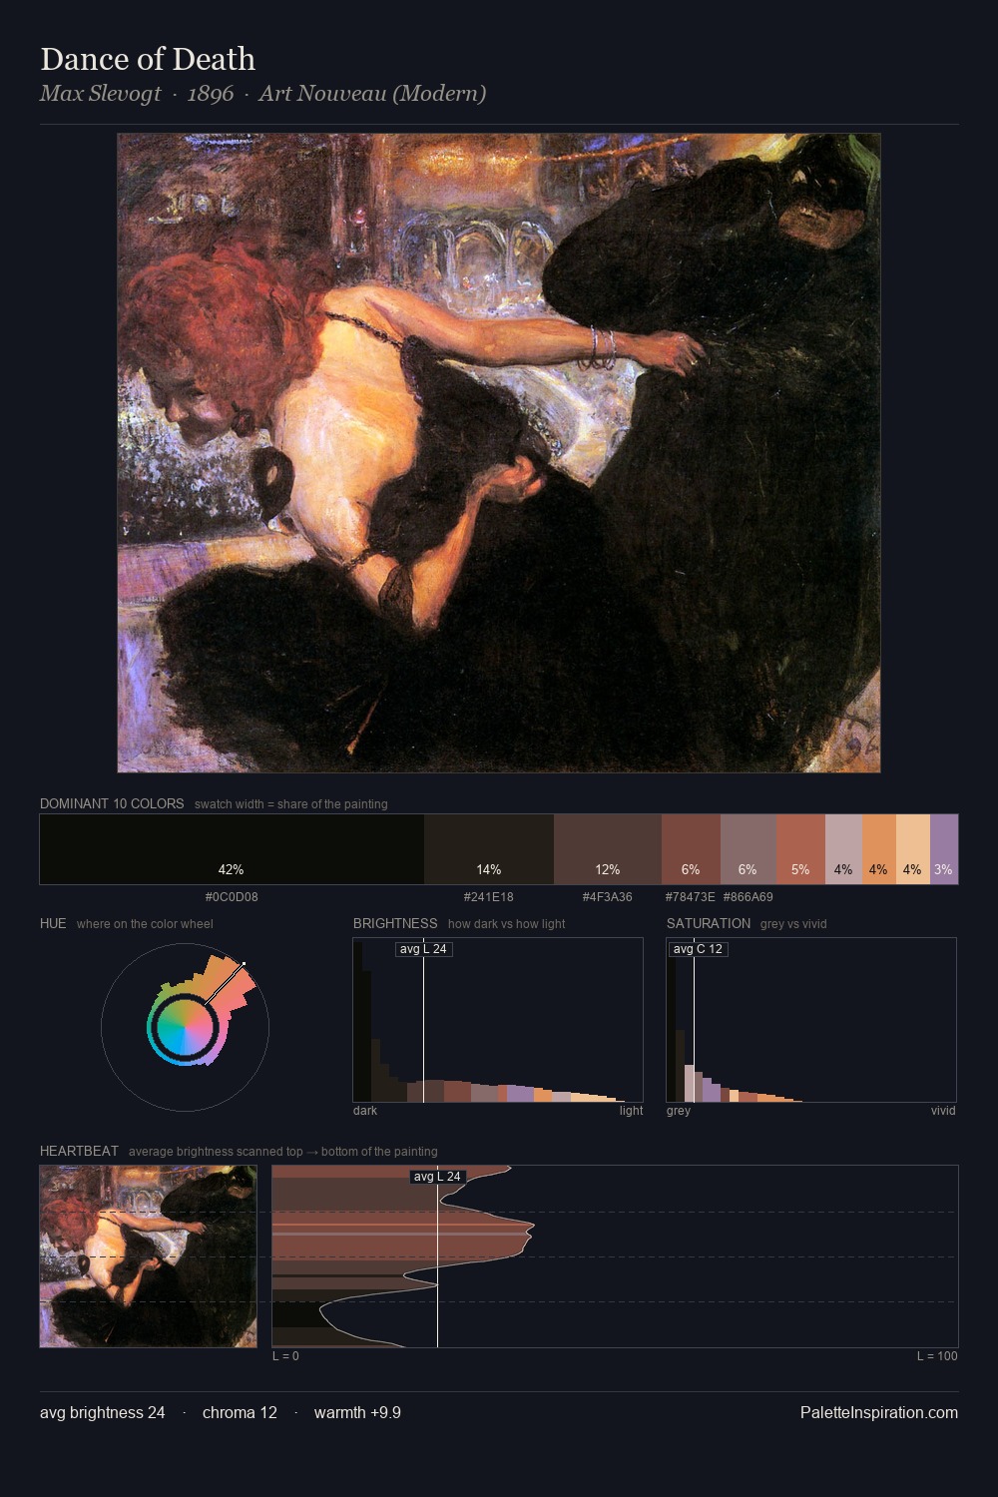
Task: Click the 'SATURATION' section heading
Action: (709, 924)
